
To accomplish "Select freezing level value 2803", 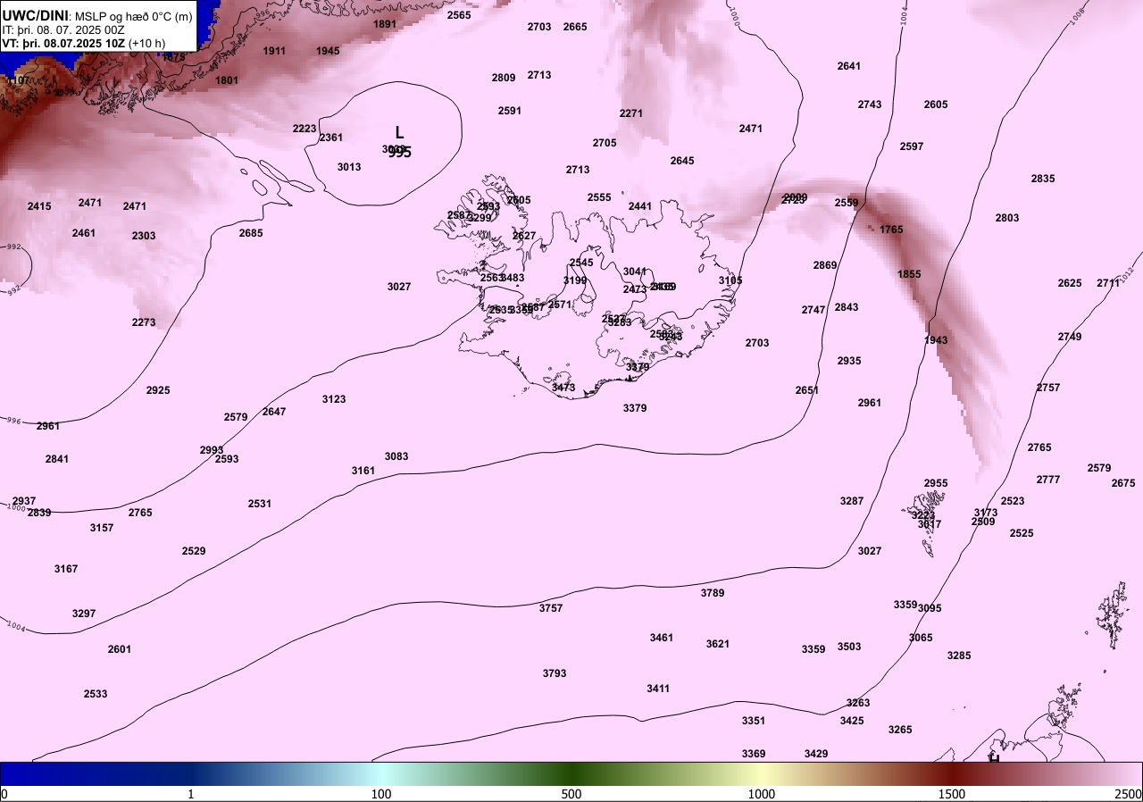I will click(x=1007, y=218).
